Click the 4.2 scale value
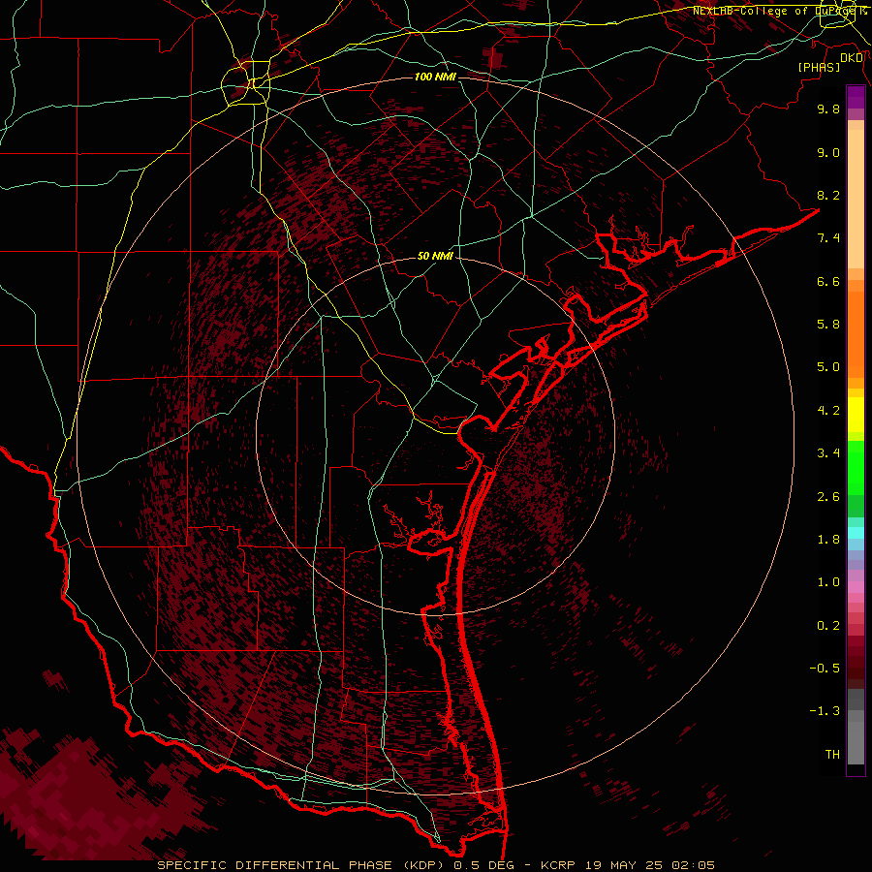 828,411
